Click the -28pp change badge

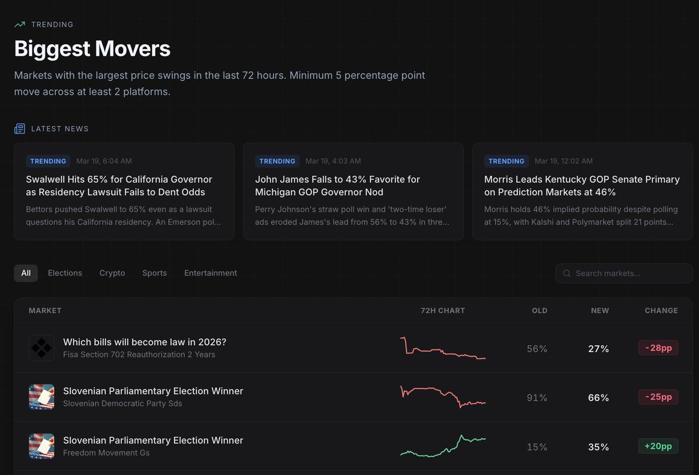[658, 348]
